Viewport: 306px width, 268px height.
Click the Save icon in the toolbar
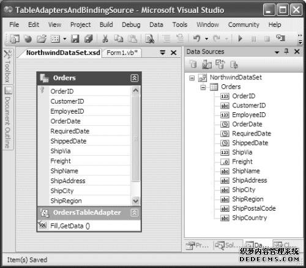click(75, 38)
